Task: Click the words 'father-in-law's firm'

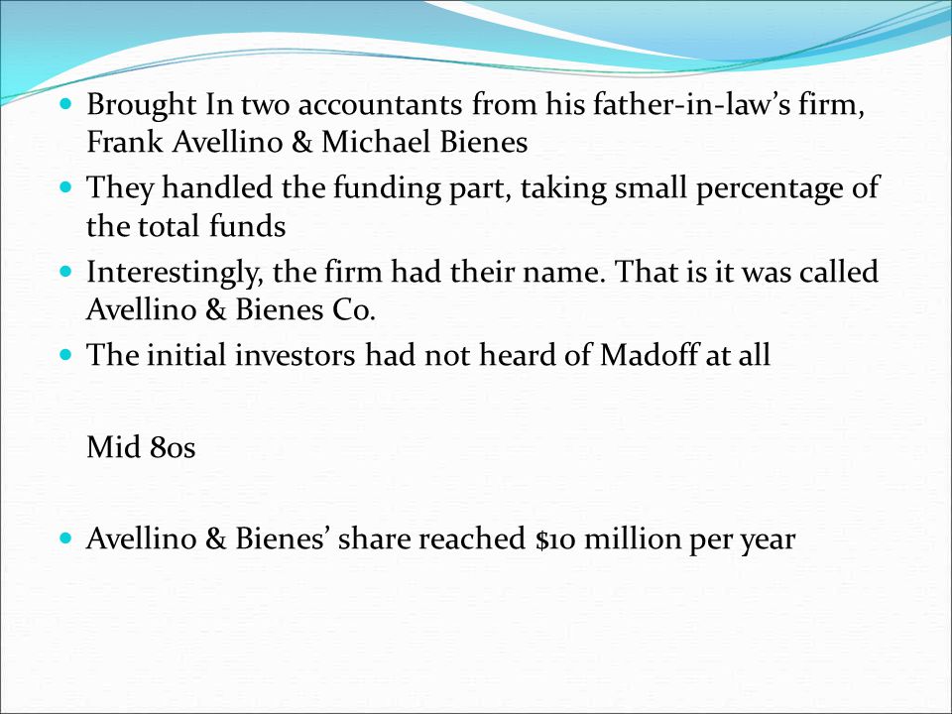Action: [729, 104]
